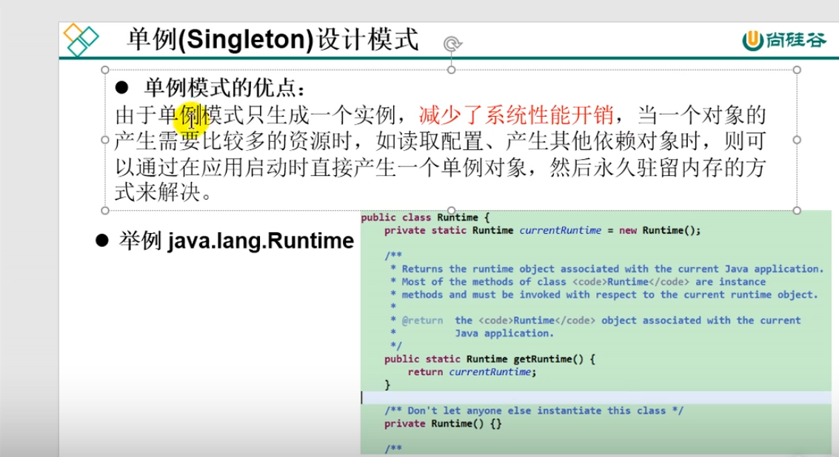Click the middle-left resize handle of text box
839x457 pixels.
104,140
